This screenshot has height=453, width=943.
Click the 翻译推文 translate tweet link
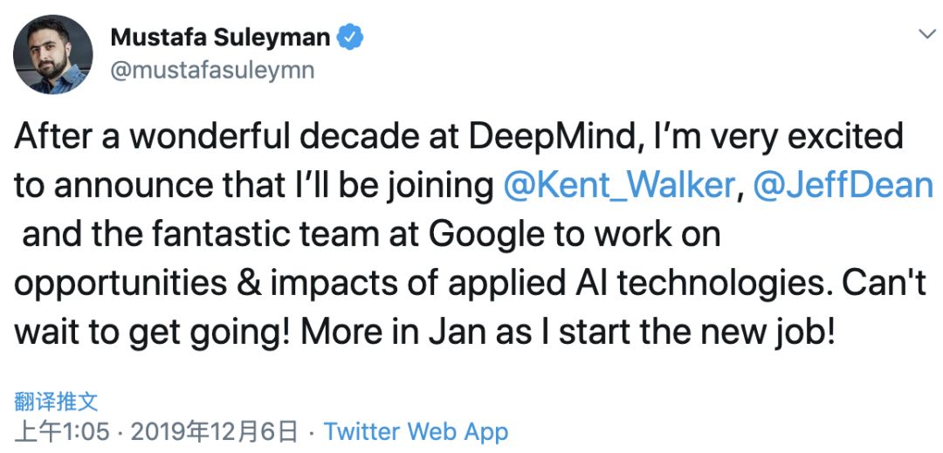57,402
